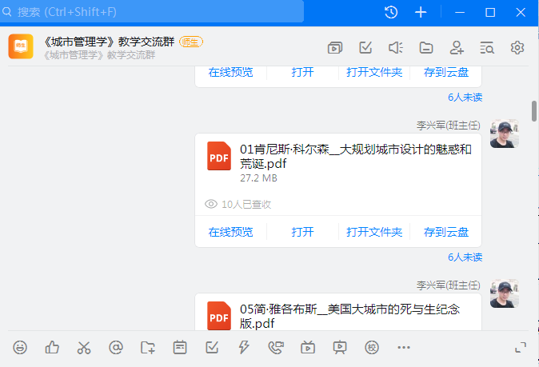The width and height of the screenshot is (539, 367).
Task: Open group files folder icon
Action: (x=426, y=47)
